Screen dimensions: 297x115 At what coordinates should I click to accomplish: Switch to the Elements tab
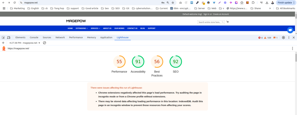pos(21,37)
